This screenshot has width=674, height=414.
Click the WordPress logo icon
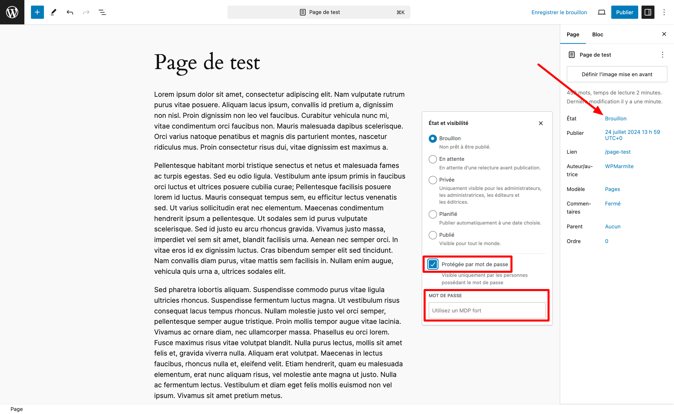[12, 12]
